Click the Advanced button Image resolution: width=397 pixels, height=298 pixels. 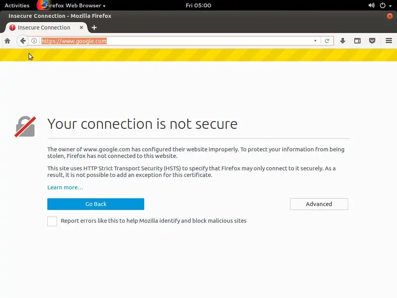319,204
